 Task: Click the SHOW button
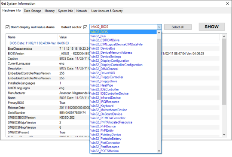point(212,27)
